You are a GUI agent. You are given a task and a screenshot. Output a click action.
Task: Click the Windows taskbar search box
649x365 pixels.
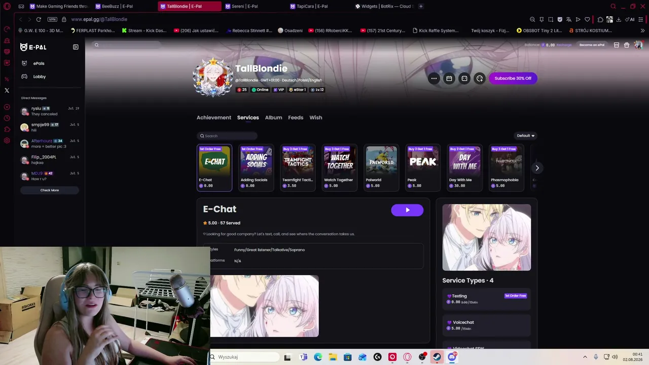tap(244, 357)
